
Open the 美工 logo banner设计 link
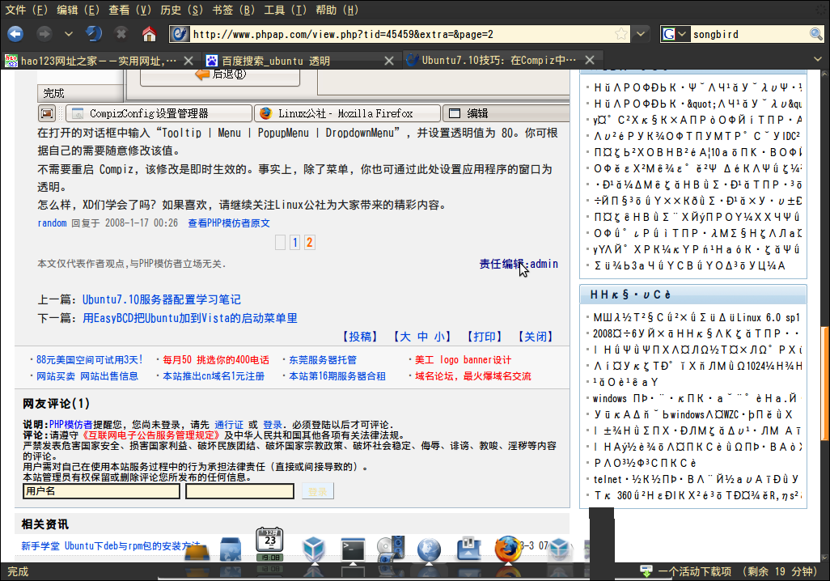point(464,360)
